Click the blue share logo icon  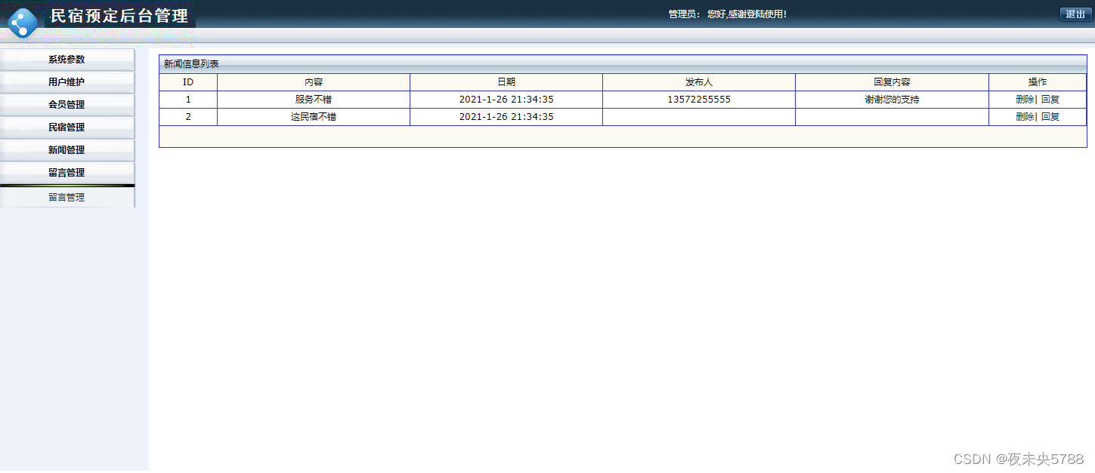[x=23, y=23]
